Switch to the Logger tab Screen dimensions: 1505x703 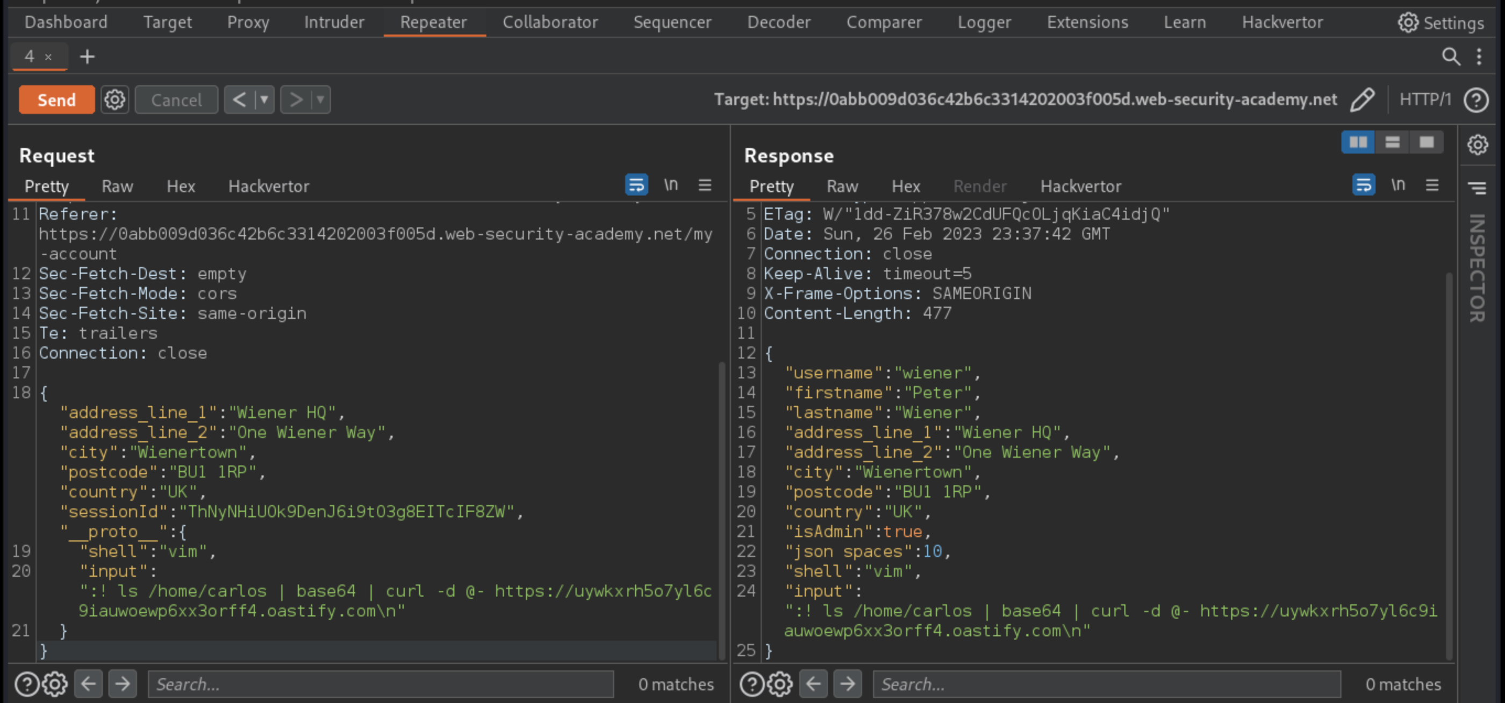coord(984,22)
